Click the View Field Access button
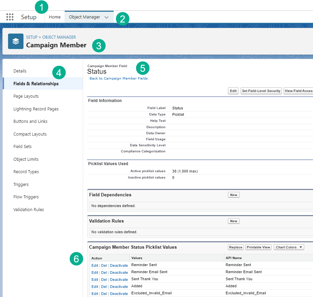The width and height of the screenshot is (313, 297). (x=300, y=91)
